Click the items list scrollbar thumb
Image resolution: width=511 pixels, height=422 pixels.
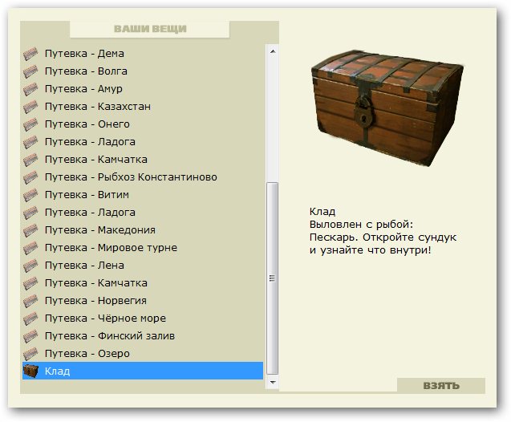point(273,278)
